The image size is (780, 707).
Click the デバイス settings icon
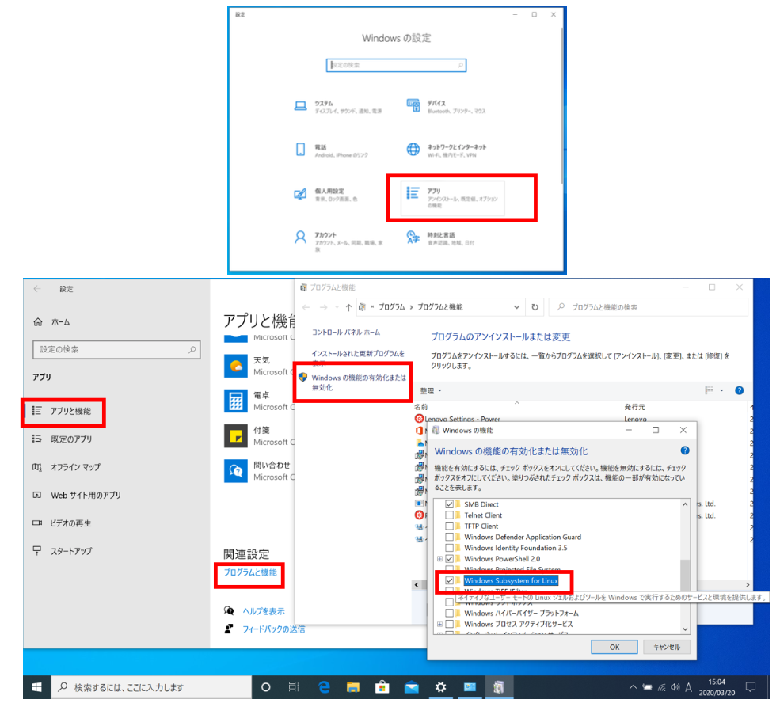click(413, 106)
